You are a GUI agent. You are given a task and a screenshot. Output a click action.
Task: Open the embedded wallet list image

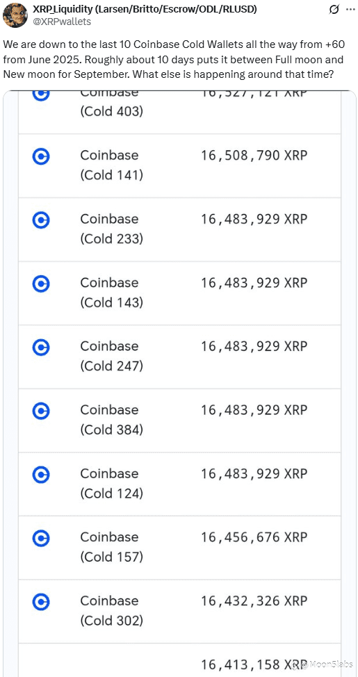point(179,384)
